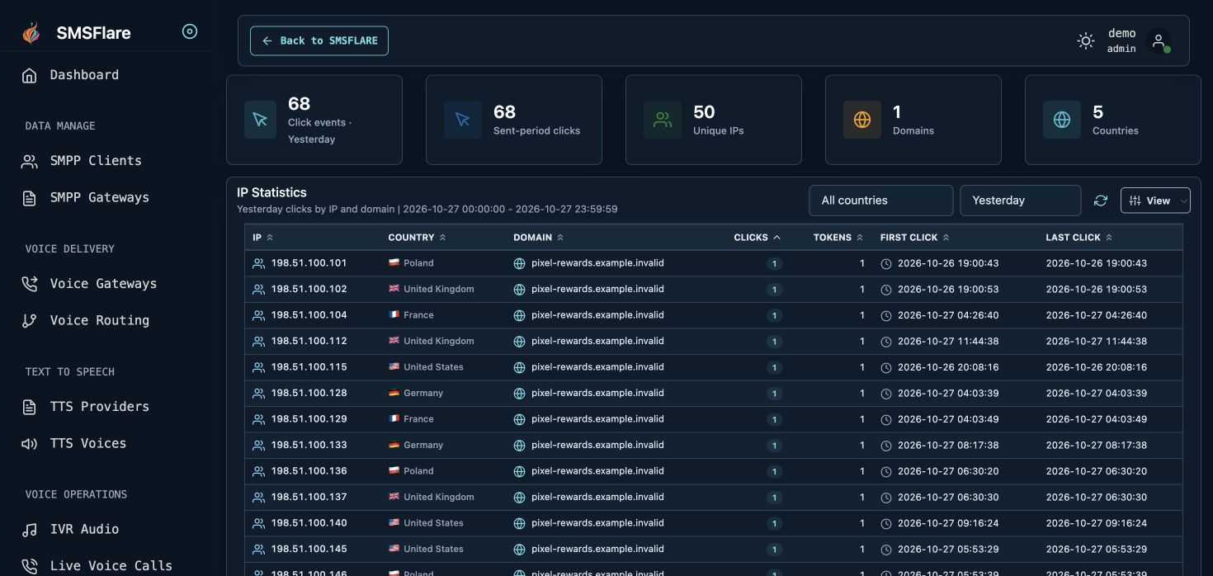The image size is (1213, 576).
Task: Click the user icon beside 198.51.100.104
Action: [259, 315]
